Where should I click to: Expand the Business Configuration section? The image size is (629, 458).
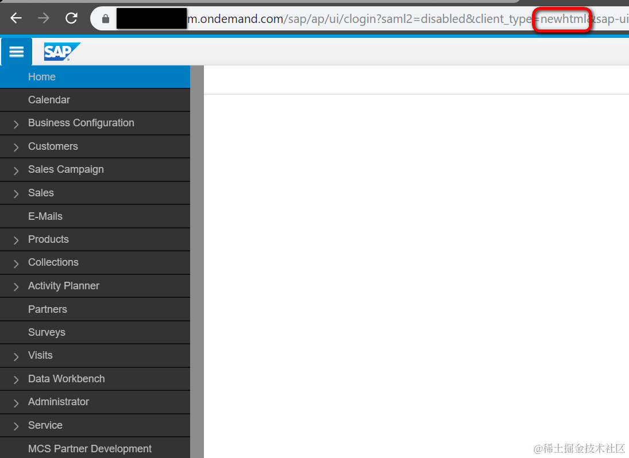pyautogui.click(x=80, y=123)
